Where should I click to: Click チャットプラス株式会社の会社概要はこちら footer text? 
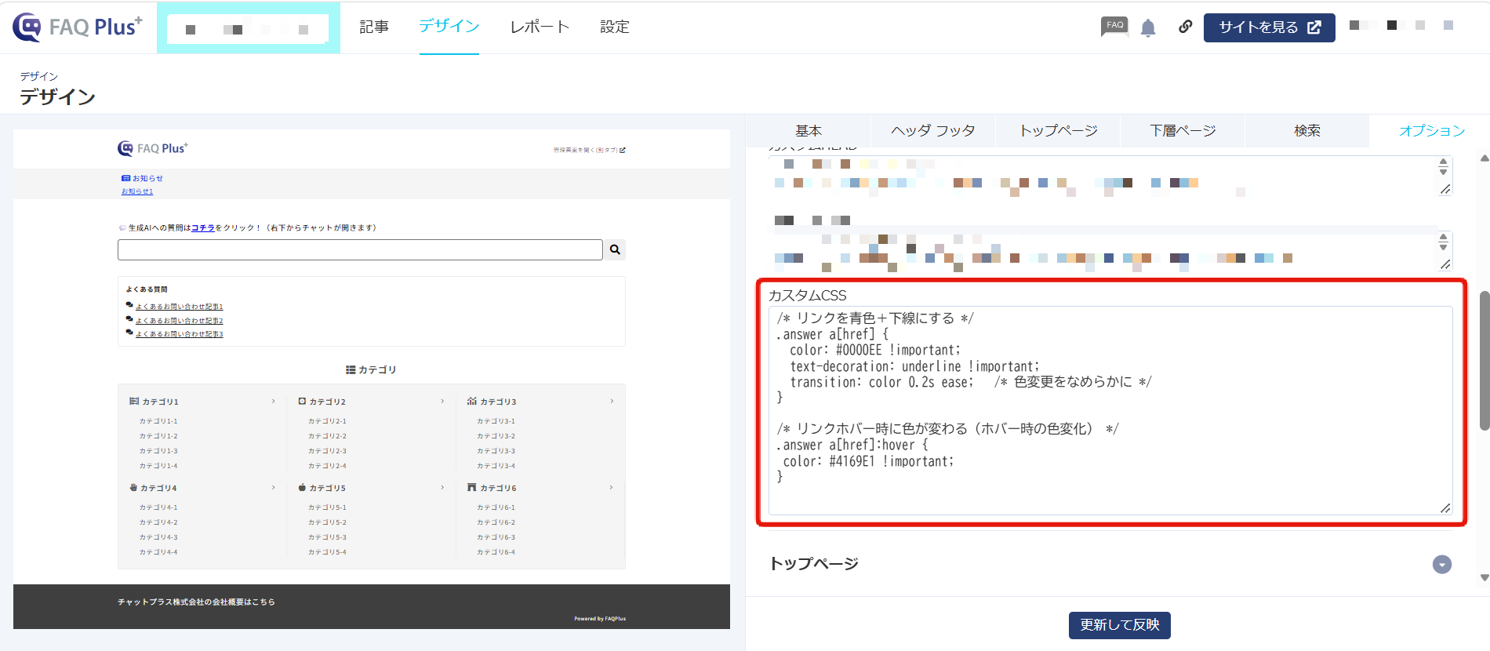(196, 602)
